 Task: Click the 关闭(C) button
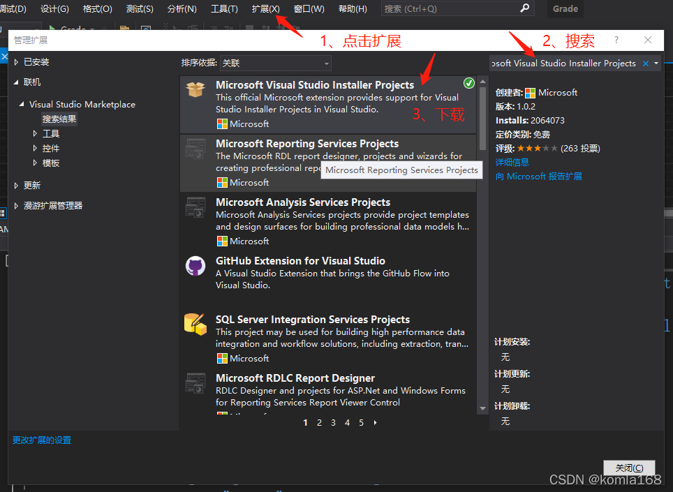tap(628, 468)
